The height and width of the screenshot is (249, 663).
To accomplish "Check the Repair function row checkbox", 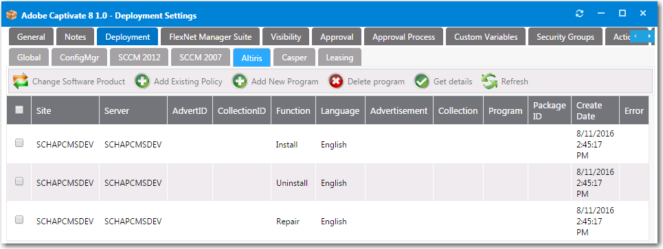I will 19,220.
